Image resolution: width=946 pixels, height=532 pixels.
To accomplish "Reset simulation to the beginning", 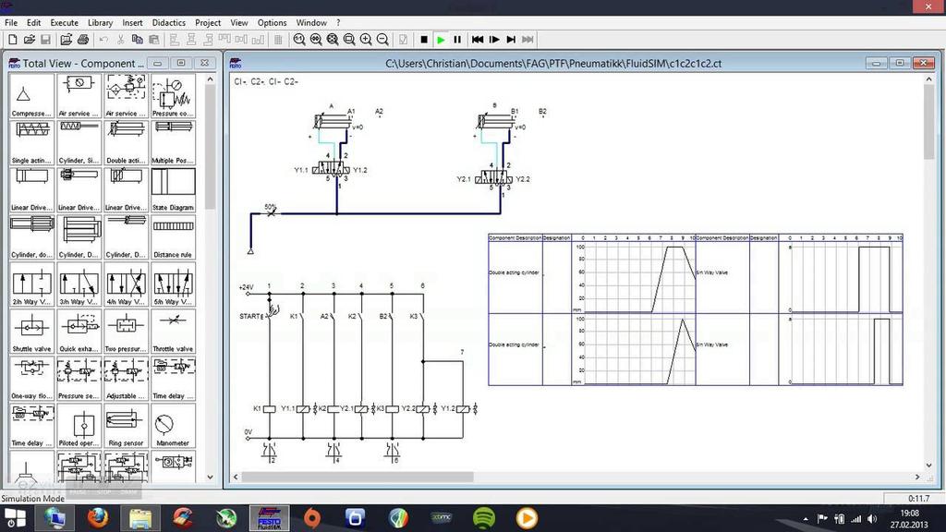I will pos(478,40).
